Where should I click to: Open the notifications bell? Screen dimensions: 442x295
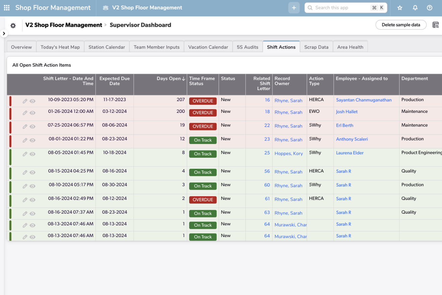tap(415, 8)
